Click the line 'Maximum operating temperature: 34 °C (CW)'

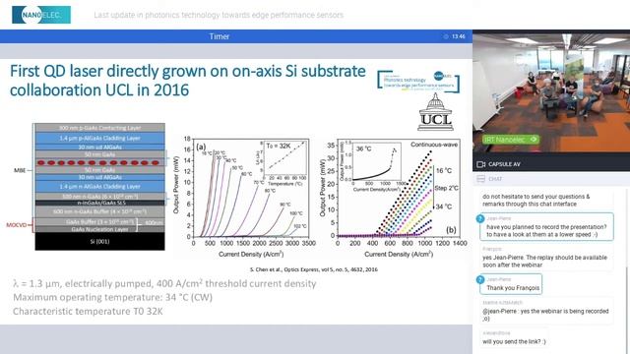click(x=112, y=297)
